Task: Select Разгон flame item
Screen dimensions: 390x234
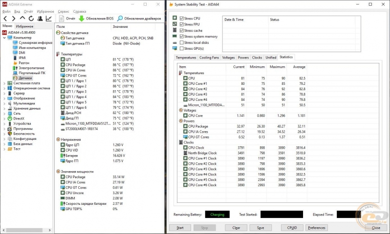Action: point(22,63)
